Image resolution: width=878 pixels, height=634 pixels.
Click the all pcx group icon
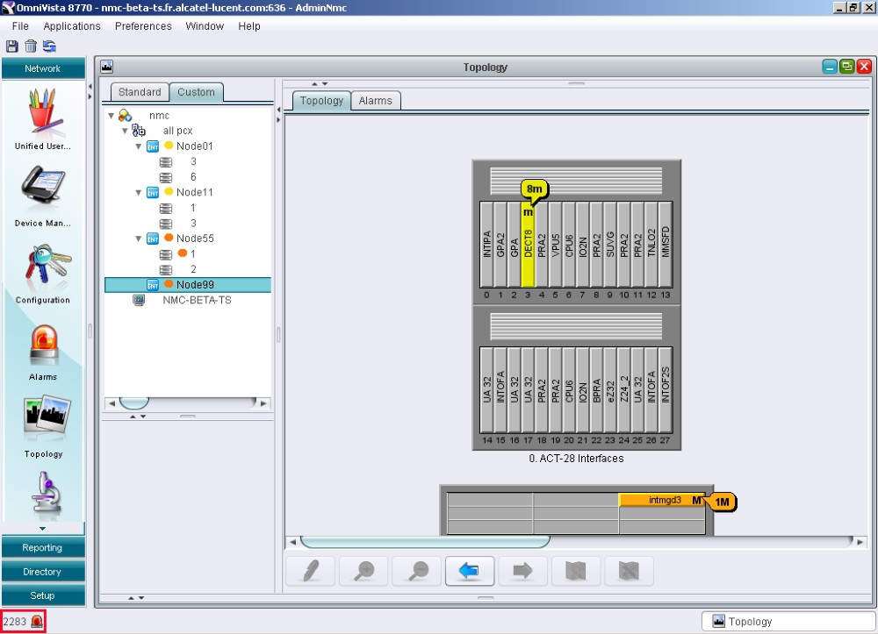[139, 131]
